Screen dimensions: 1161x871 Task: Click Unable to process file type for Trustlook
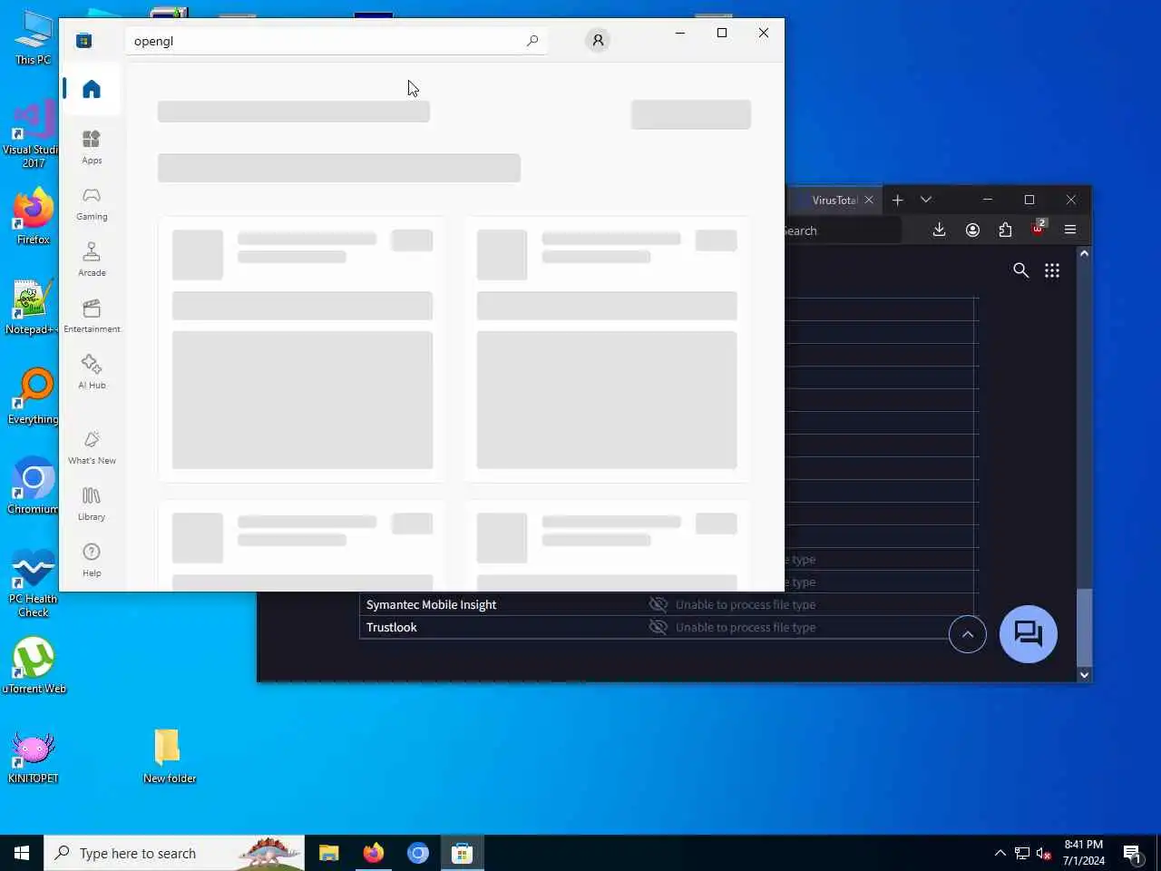(x=746, y=627)
